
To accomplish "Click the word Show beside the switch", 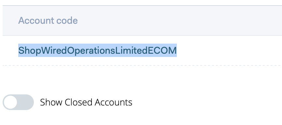I will coord(51,102).
